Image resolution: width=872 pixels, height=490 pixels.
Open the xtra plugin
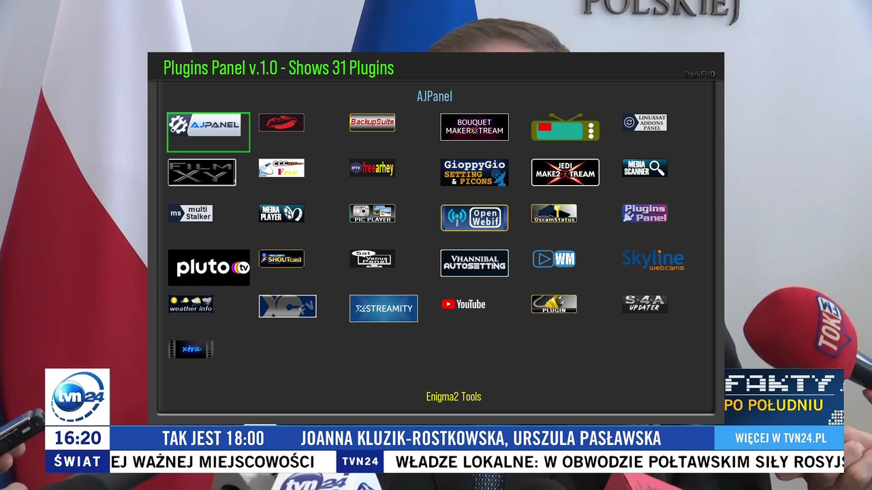click(191, 349)
